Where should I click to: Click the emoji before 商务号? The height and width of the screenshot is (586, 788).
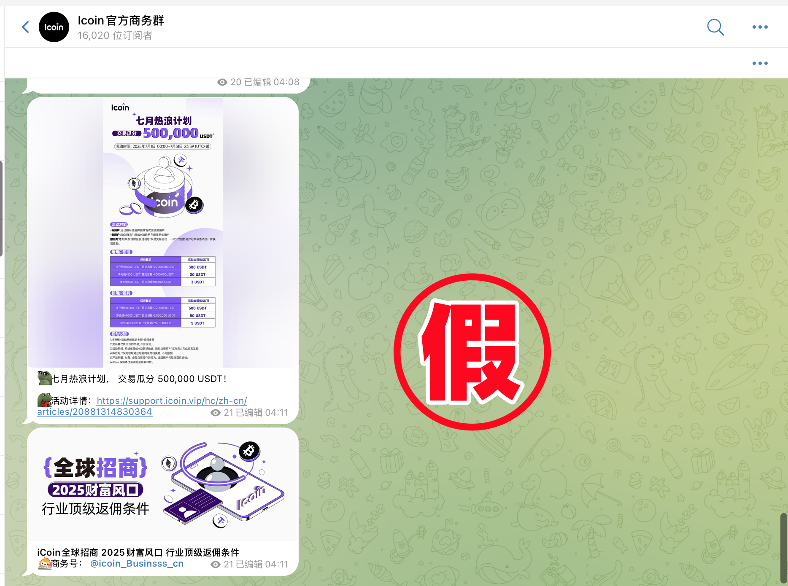click(44, 563)
